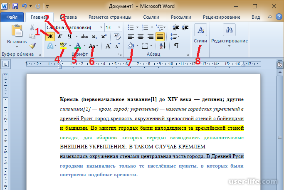Apply paragraph shading with the paint bucket
The height and width of the screenshot is (190, 284).
tap(131, 45)
